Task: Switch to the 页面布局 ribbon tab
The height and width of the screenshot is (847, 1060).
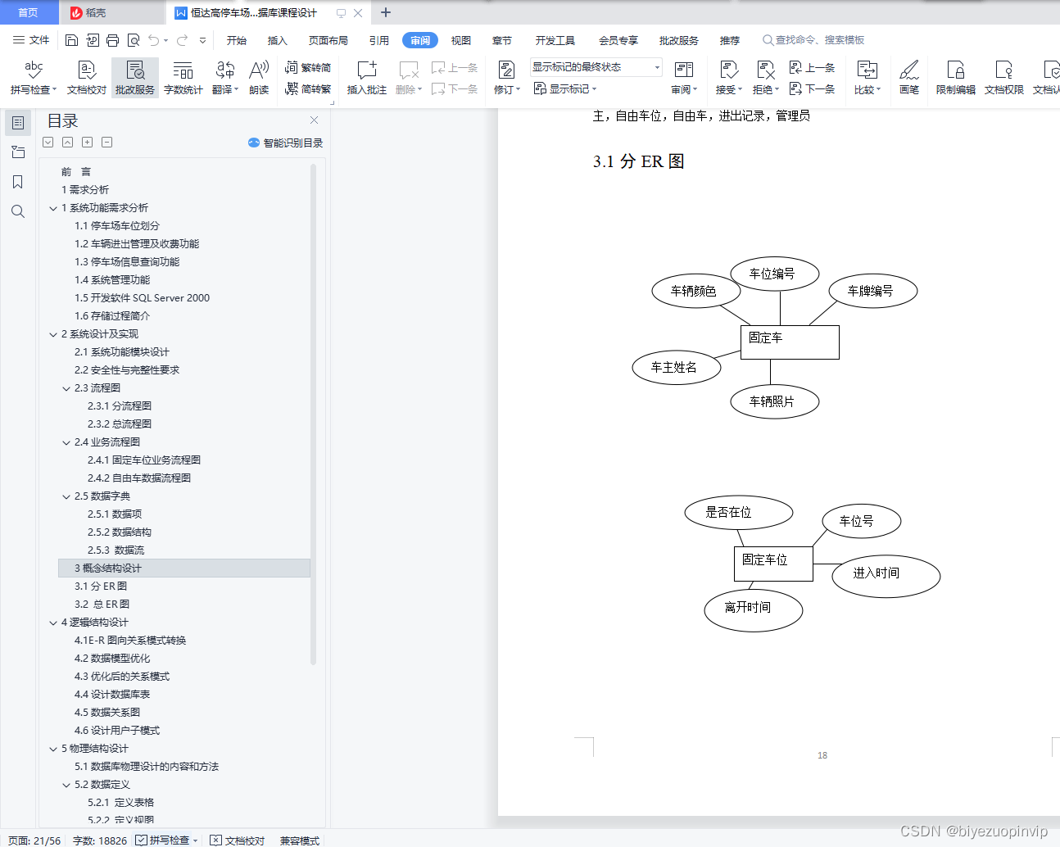Action: (328, 40)
